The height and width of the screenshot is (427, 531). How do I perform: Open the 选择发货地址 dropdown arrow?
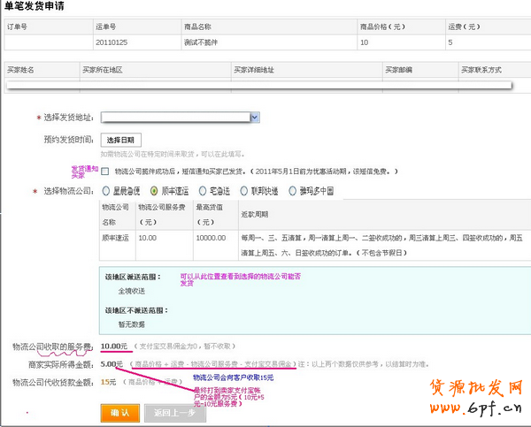[x=255, y=118]
